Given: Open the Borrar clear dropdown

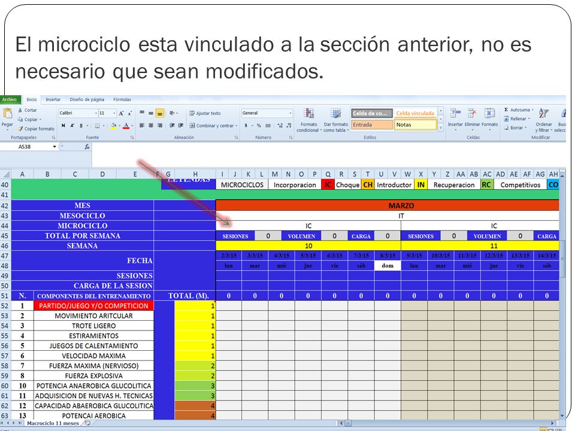Looking at the screenshot, I should (x=515, y=128).
